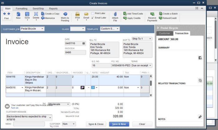Click the Save icon in toolbar
This screenshot has height=130, width=218.
27,14
